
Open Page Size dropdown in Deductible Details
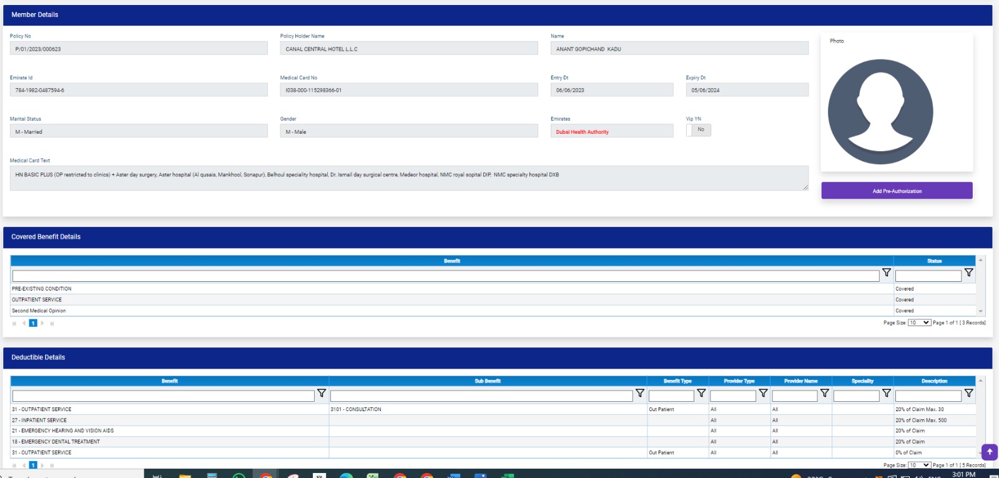pos(919,466)
